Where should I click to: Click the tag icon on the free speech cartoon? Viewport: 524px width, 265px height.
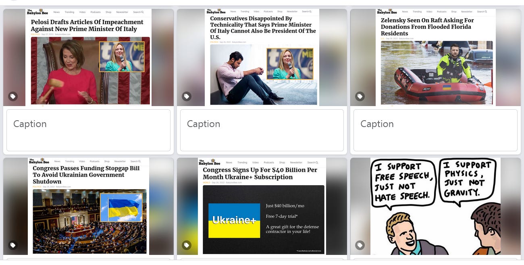coord(360,245)
